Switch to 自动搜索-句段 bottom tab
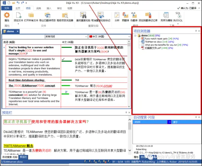 (10, 157)
